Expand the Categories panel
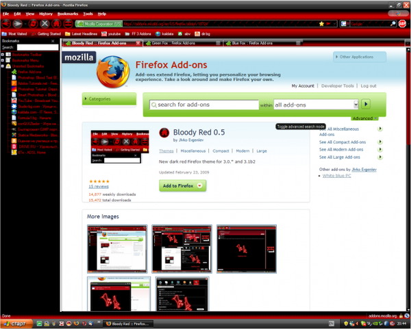This screenshot has width=411, height=329. 109,99
